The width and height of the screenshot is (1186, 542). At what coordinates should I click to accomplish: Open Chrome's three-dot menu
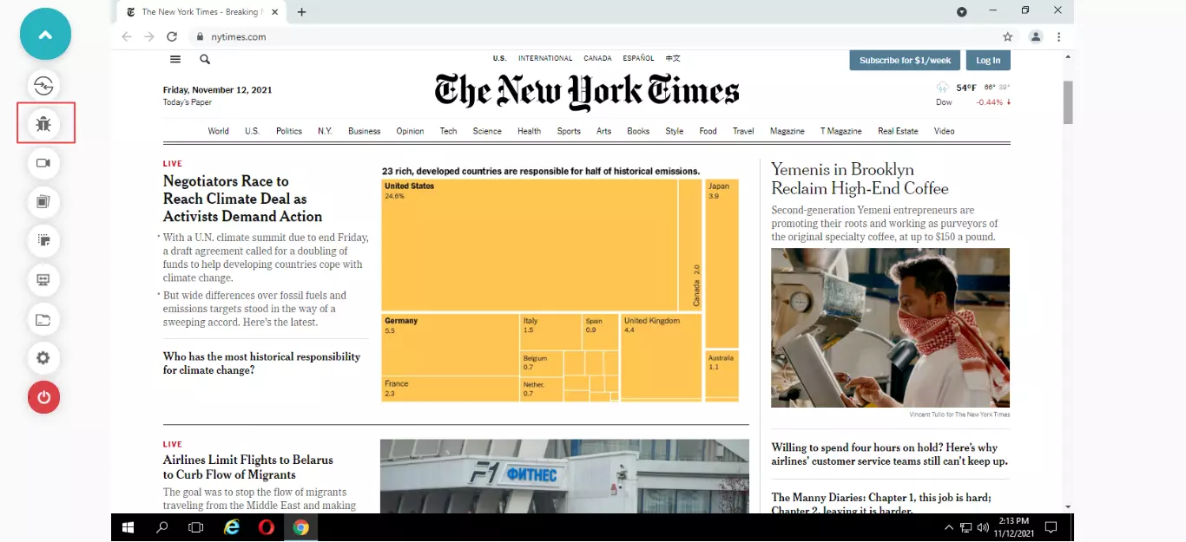(x=1059, y=37)
